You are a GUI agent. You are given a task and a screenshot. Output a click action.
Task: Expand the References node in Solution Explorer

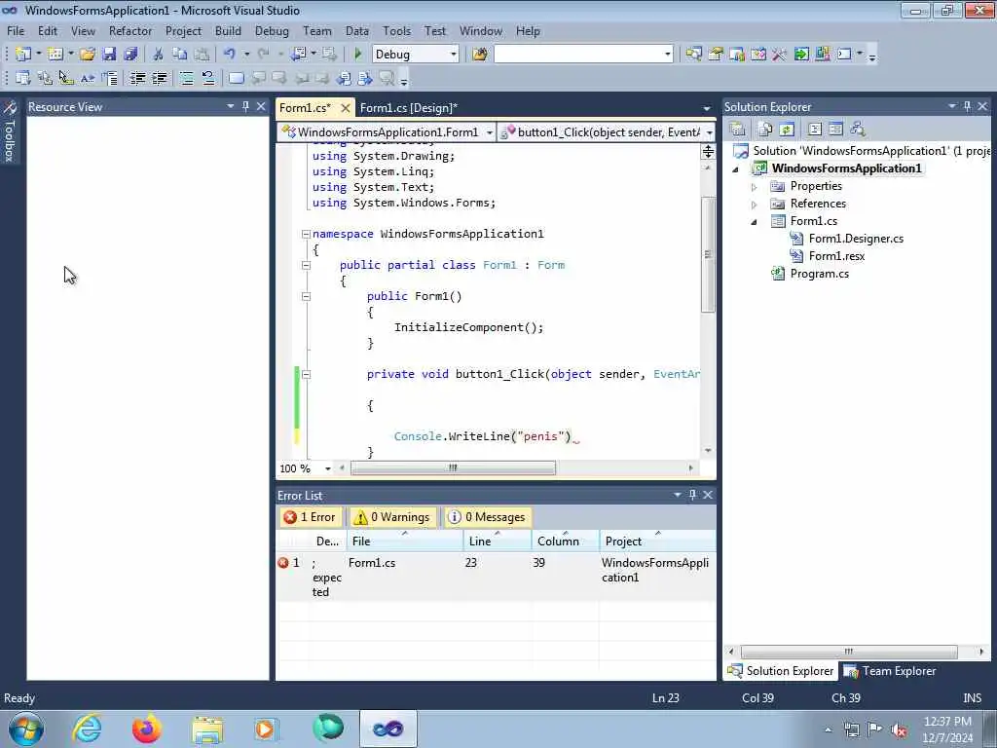(x=755, y=205)
